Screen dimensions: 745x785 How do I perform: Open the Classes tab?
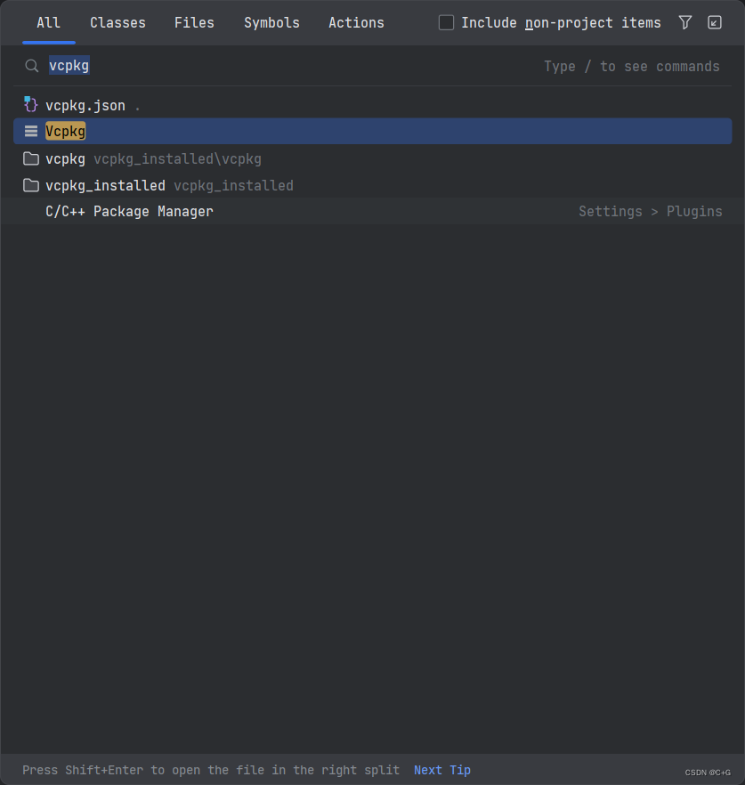click(x=117, y=22)
